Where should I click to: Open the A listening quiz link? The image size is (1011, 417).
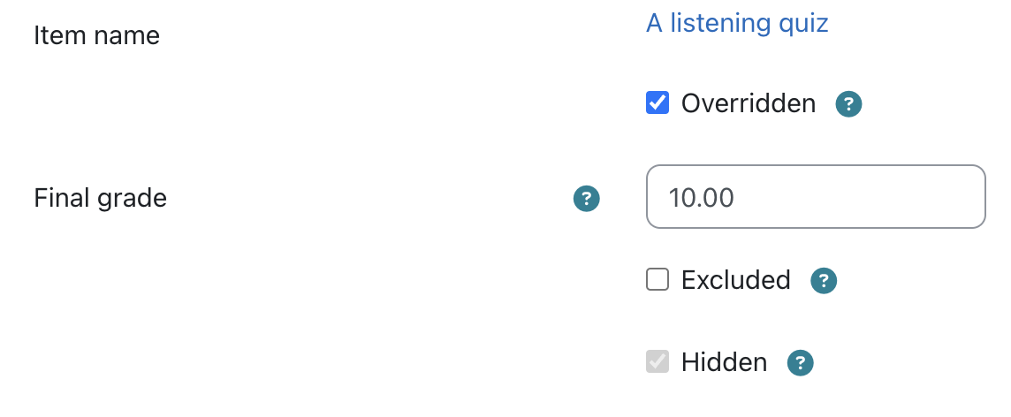737,23
